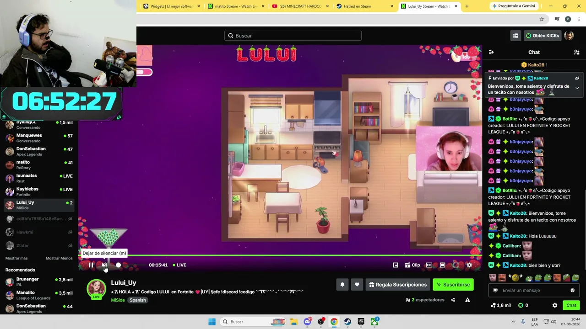This screenshot has width=586, height=329.
Task: Collapse the chat panel
Action: [x=491, y=52]
